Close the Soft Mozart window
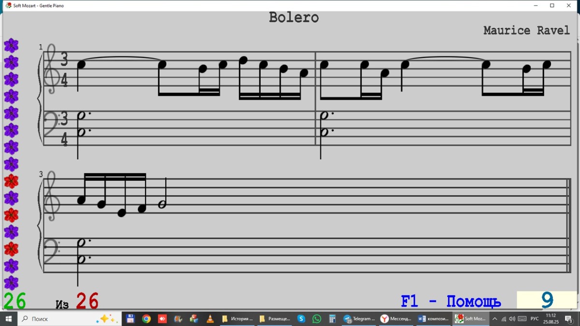The image size is (580, 326). click(x=569, y=6)
